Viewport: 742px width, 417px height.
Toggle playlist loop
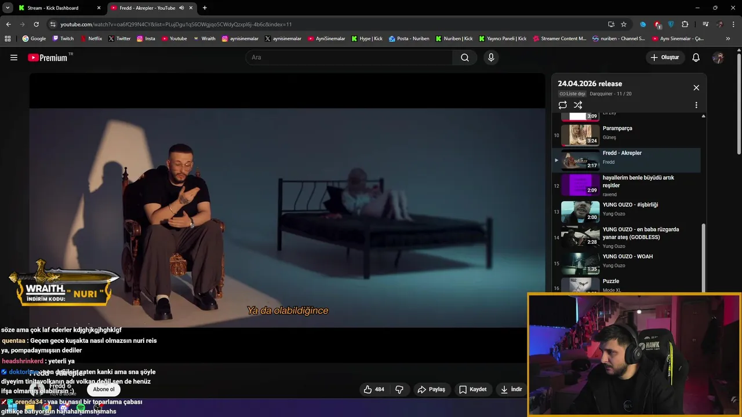[562, 105]
